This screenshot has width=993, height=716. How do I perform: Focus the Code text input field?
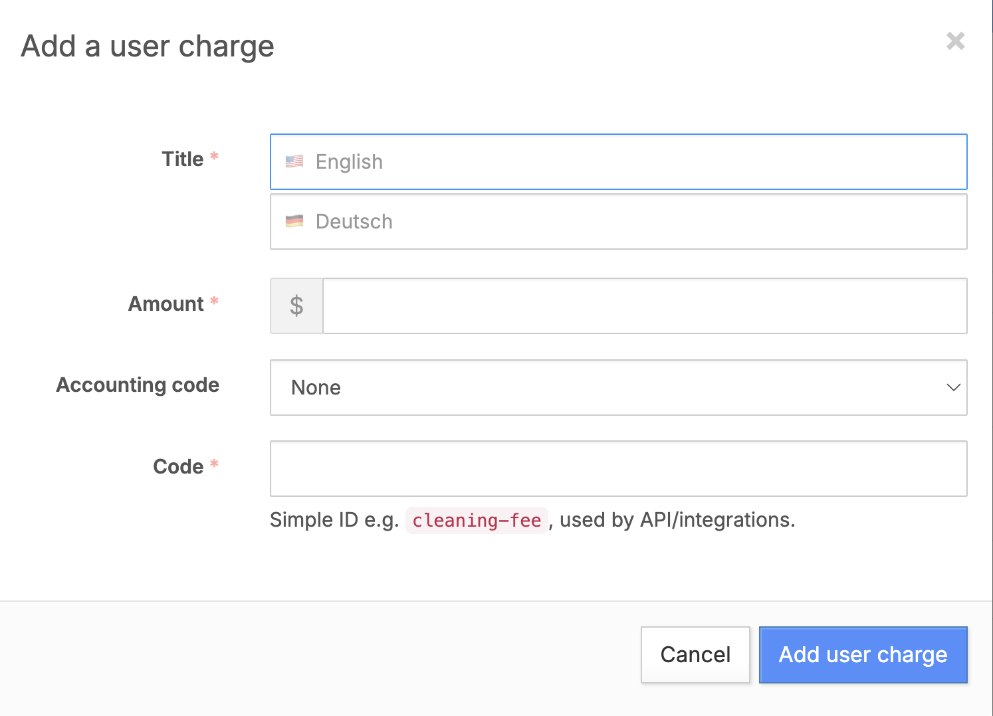(618, 468)
